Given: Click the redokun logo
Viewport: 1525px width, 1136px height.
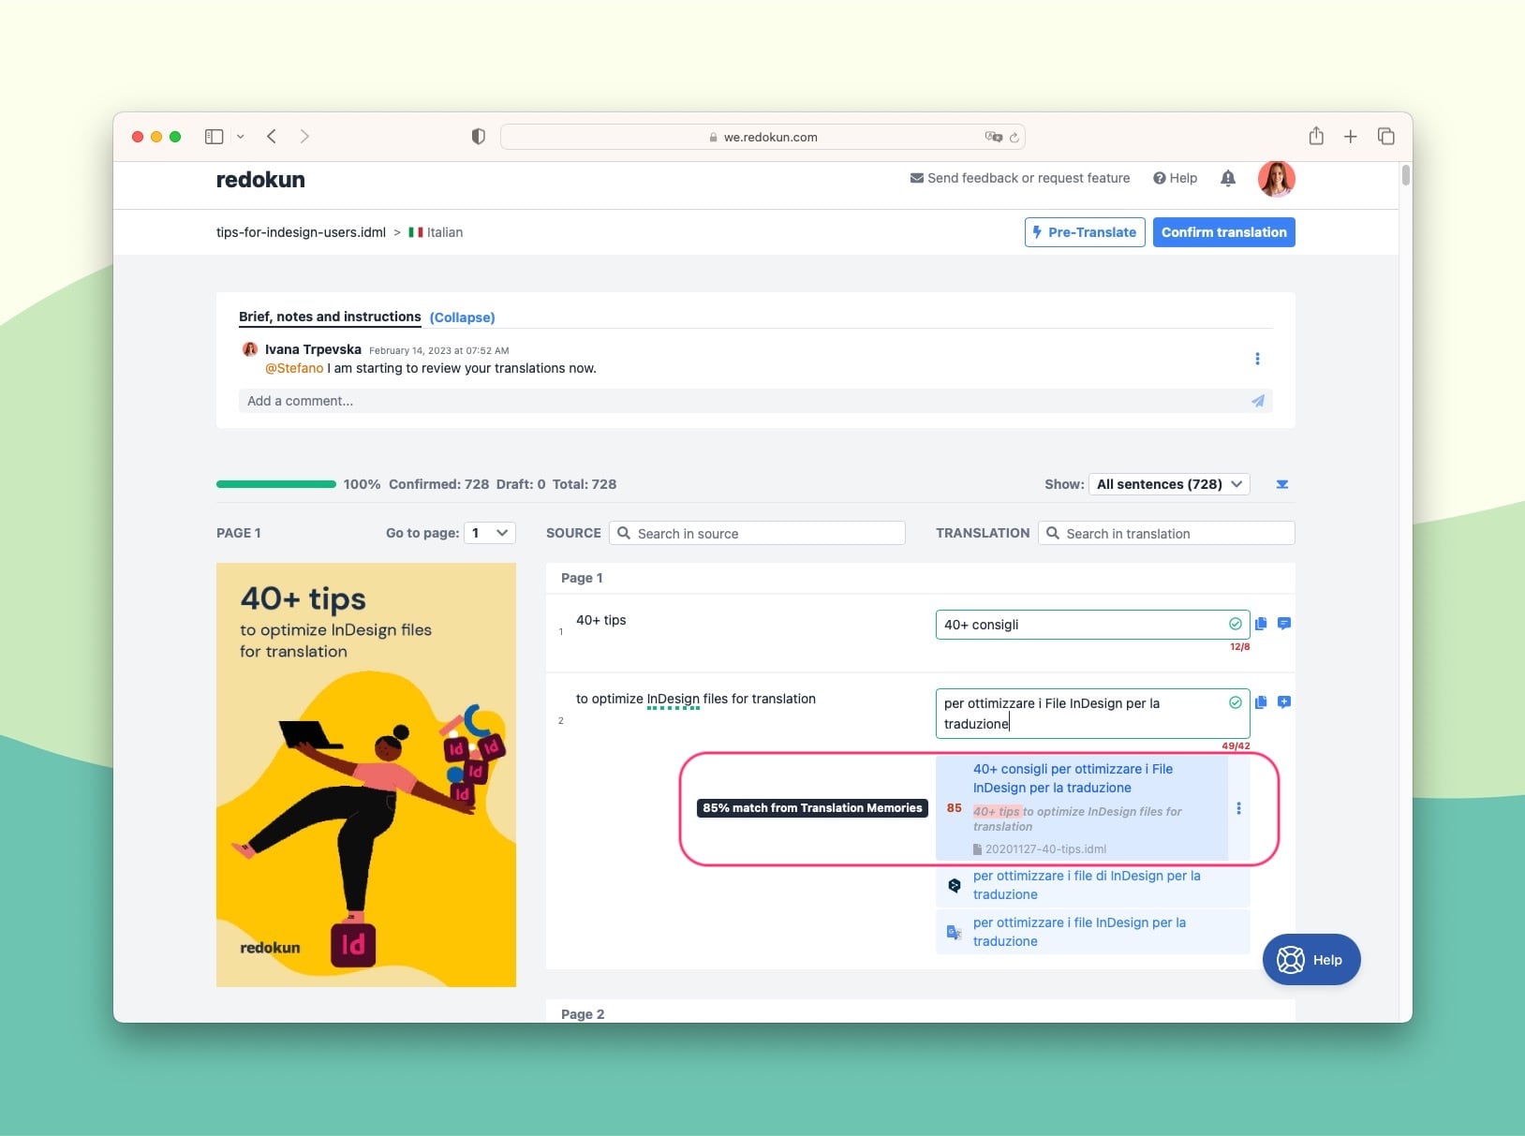Looking at the screenshot, I should [x=260, y=180].
